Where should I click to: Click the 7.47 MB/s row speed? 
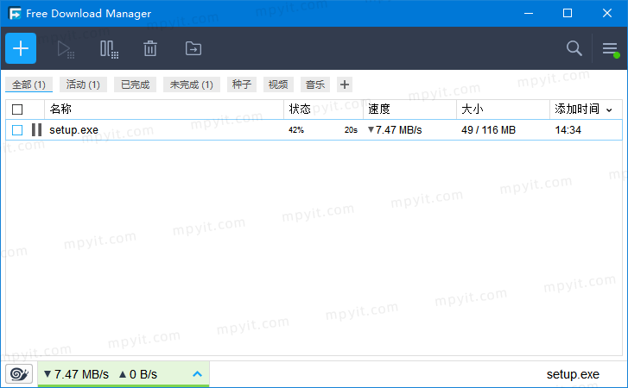pos(395,130)
